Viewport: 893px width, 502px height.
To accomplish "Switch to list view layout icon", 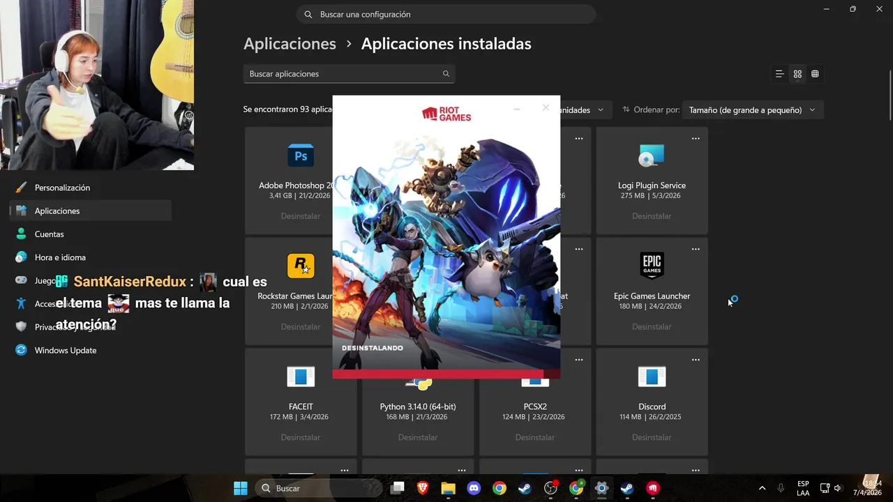I will 780,74.
